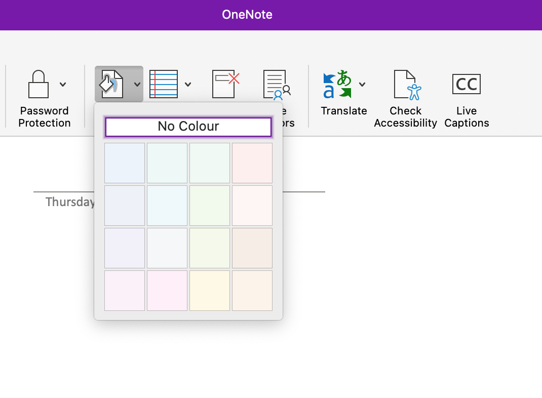Pick the pale yellow swatch in bottom row
The width and height of the screenshot is (542, 398).
209,290
